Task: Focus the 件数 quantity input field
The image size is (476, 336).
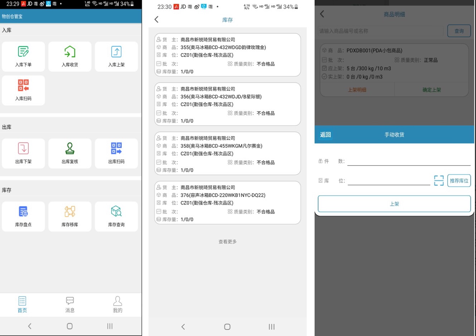Action: click(x=408, y=161)
